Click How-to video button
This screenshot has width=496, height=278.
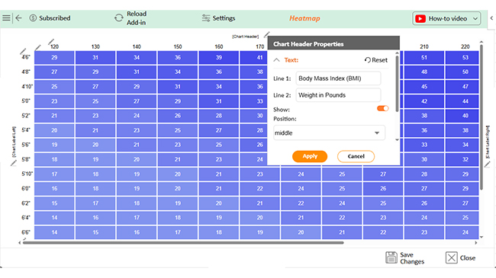446,18
